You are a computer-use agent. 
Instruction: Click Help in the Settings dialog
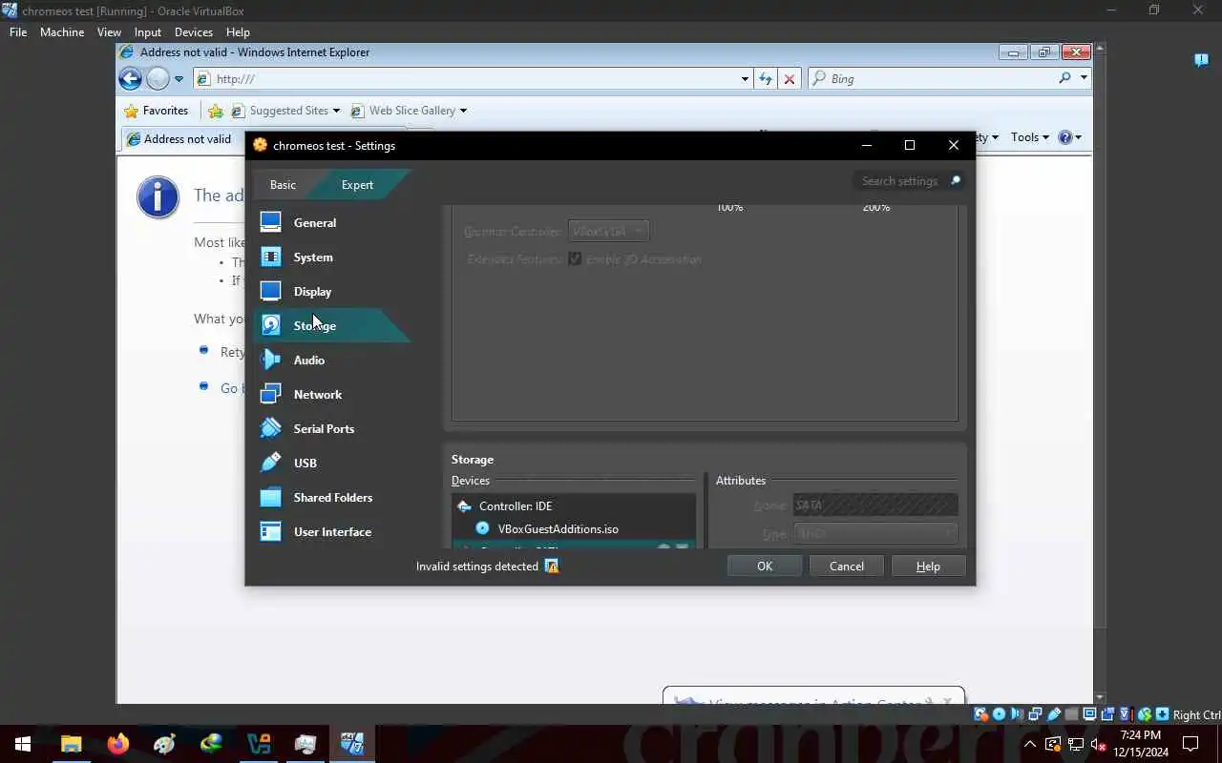(x=928, y=566)
